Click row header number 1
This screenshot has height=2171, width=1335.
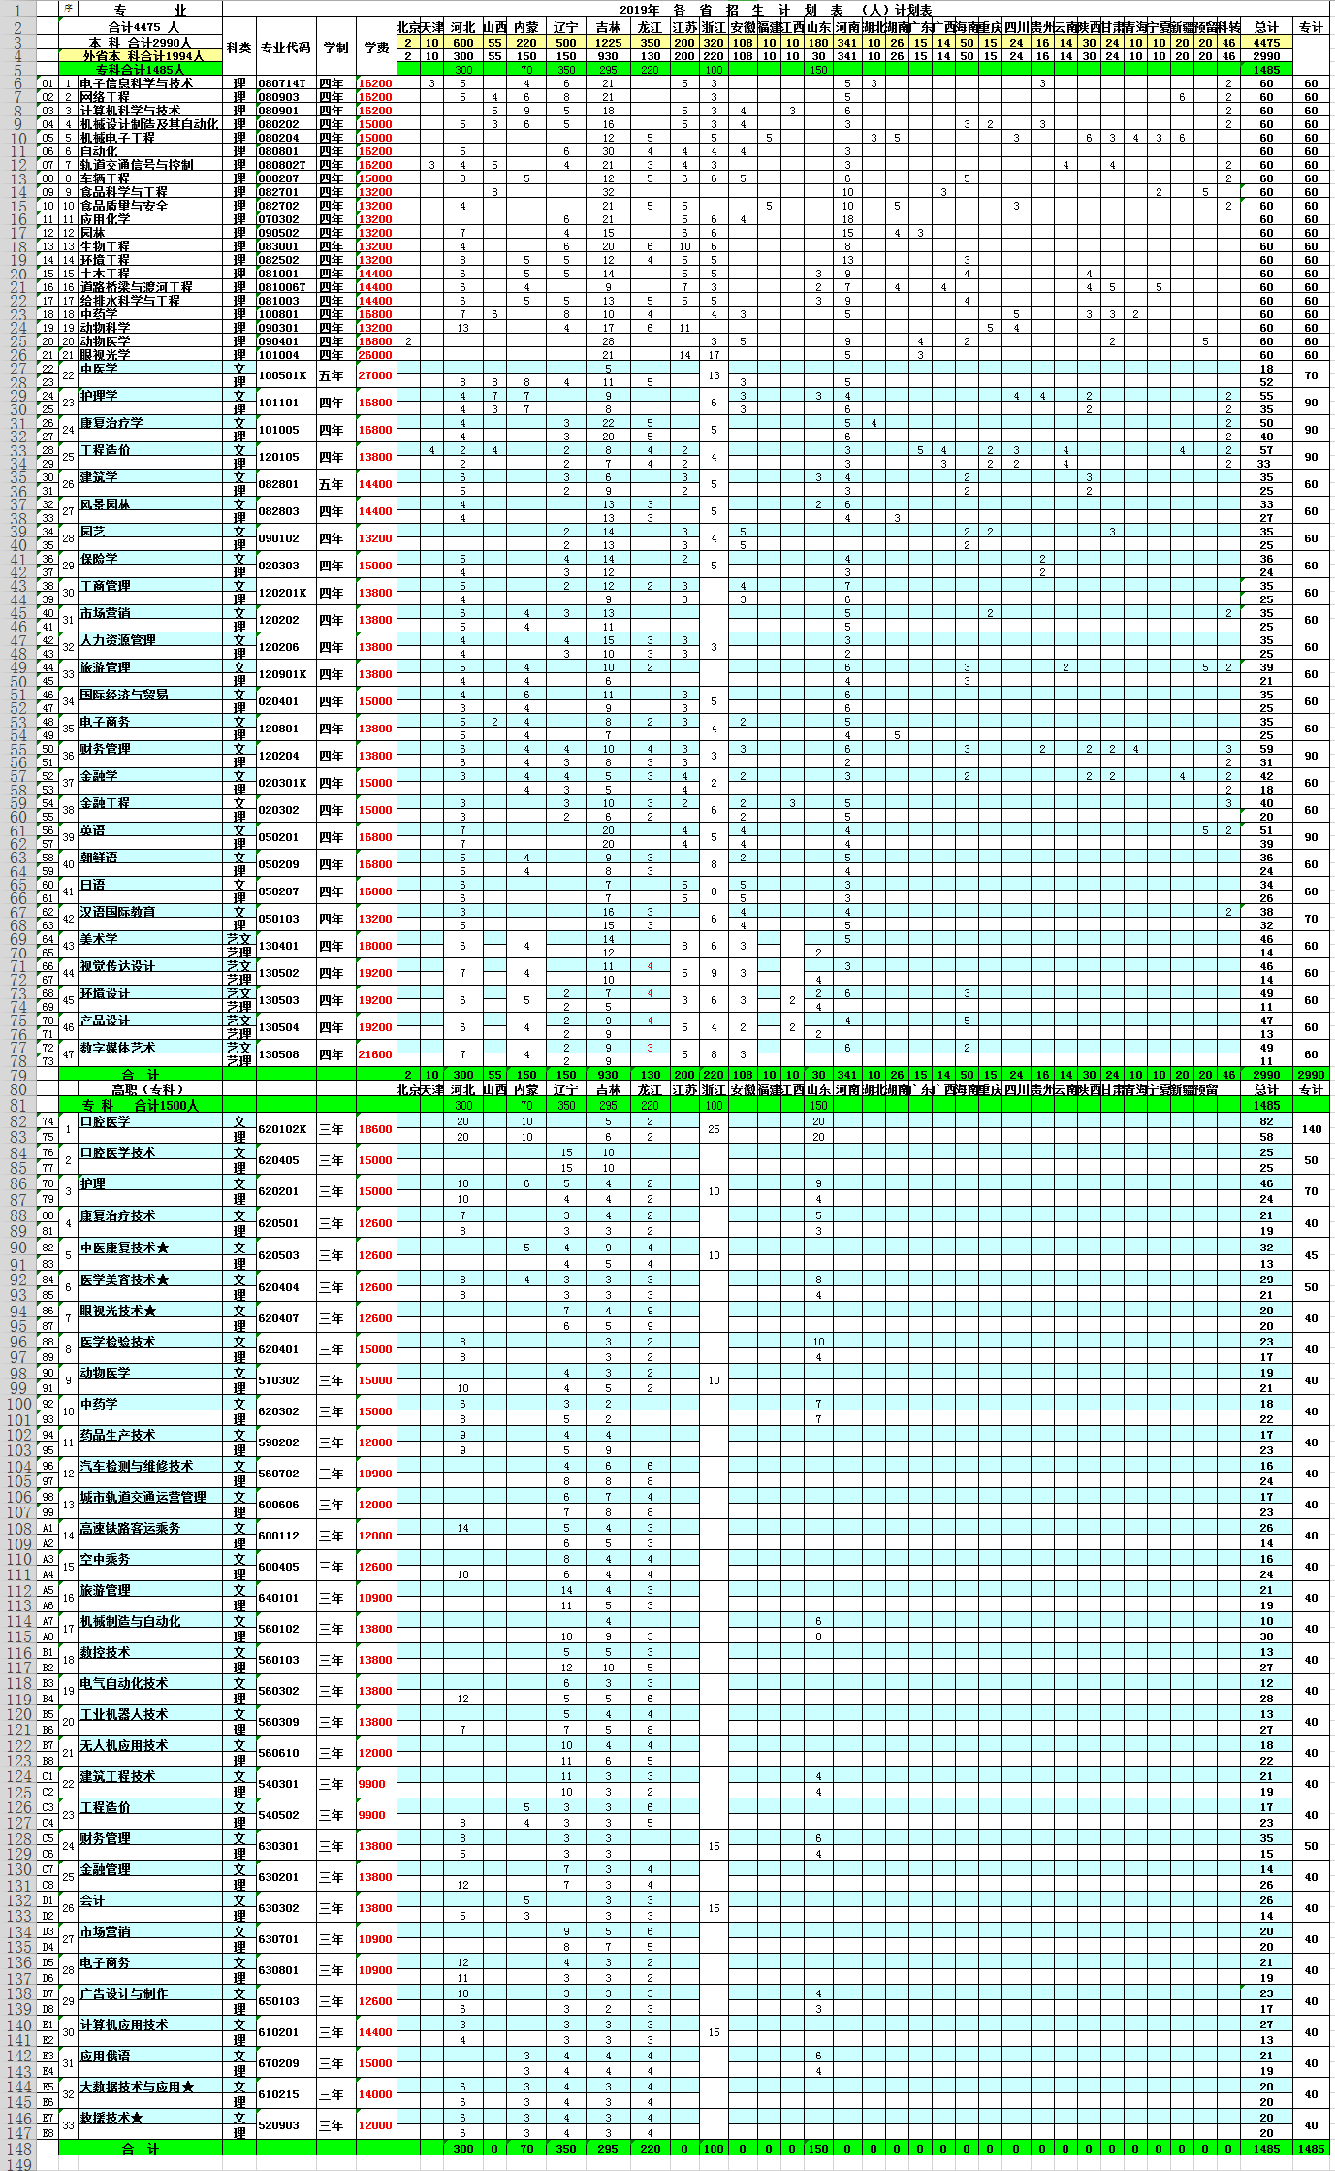tap(17, 11)
